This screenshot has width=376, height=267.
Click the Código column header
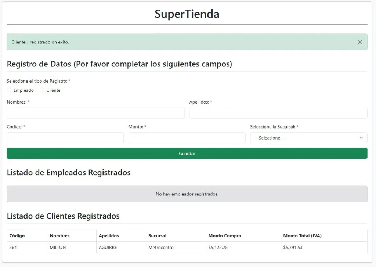pyautogui.click(x=17, y=236)
